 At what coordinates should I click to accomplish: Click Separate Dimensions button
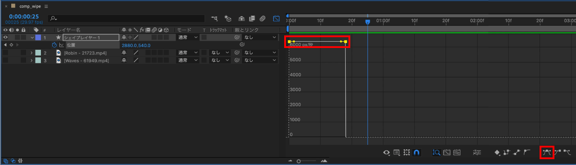(478, 152)
